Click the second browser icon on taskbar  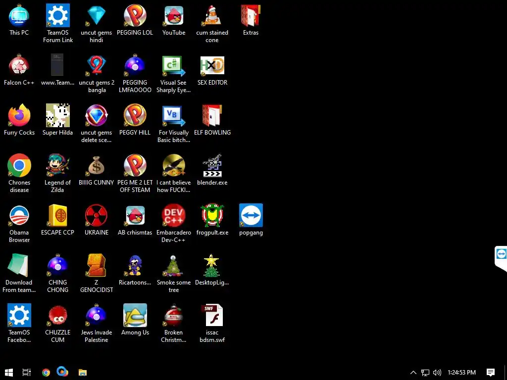point(62,372)
